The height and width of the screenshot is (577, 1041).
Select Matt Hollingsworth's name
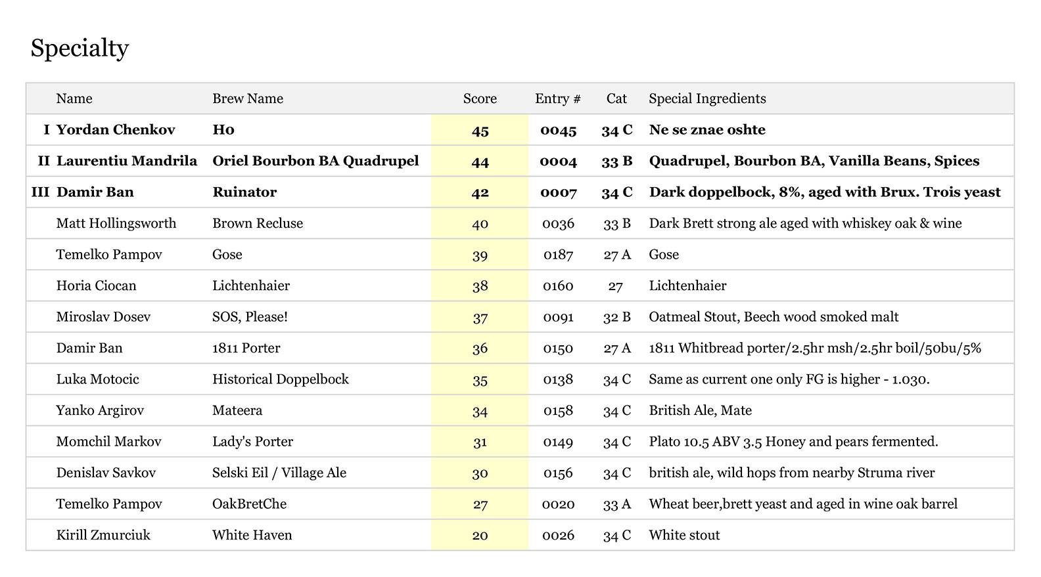(116, 223)
